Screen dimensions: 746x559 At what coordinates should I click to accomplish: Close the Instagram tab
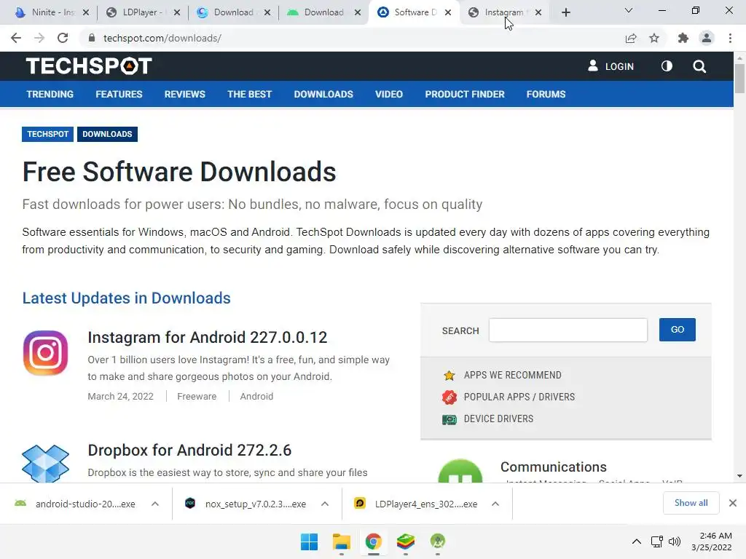538,12
